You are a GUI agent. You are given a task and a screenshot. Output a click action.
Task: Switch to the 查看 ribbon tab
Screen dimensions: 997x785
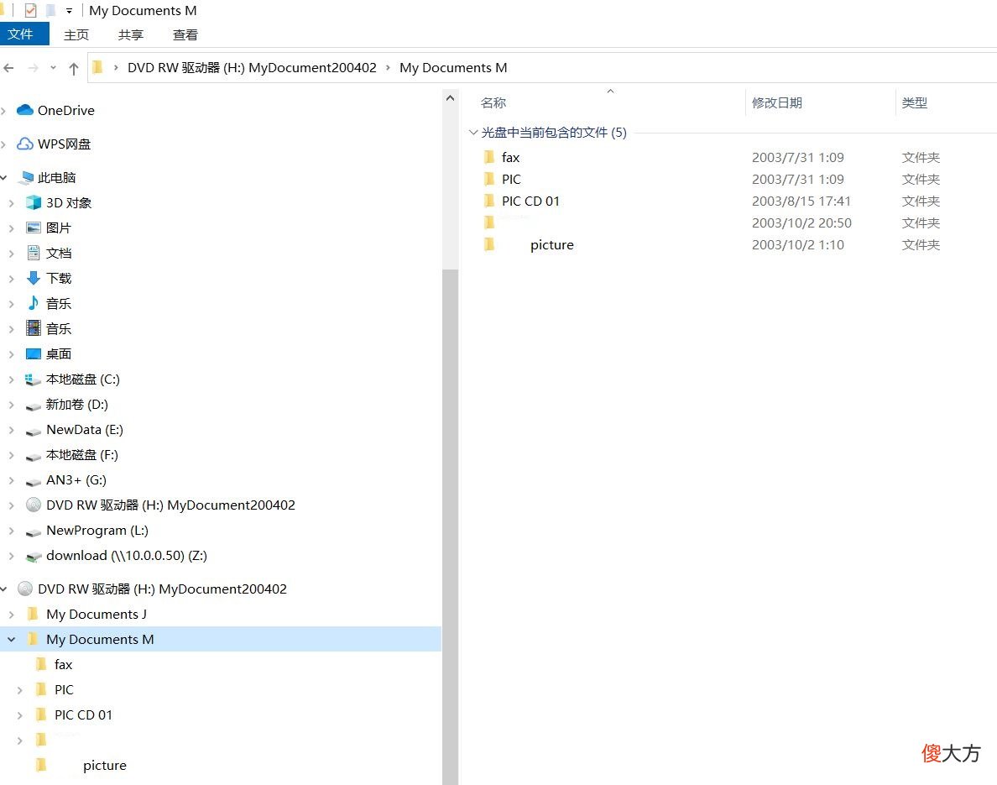[185, 35]
